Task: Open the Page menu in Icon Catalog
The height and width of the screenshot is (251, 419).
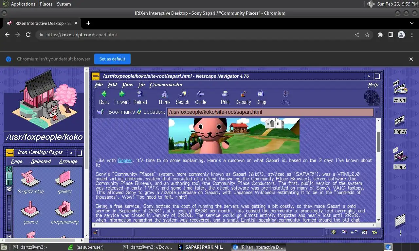Action: [17, 161]
